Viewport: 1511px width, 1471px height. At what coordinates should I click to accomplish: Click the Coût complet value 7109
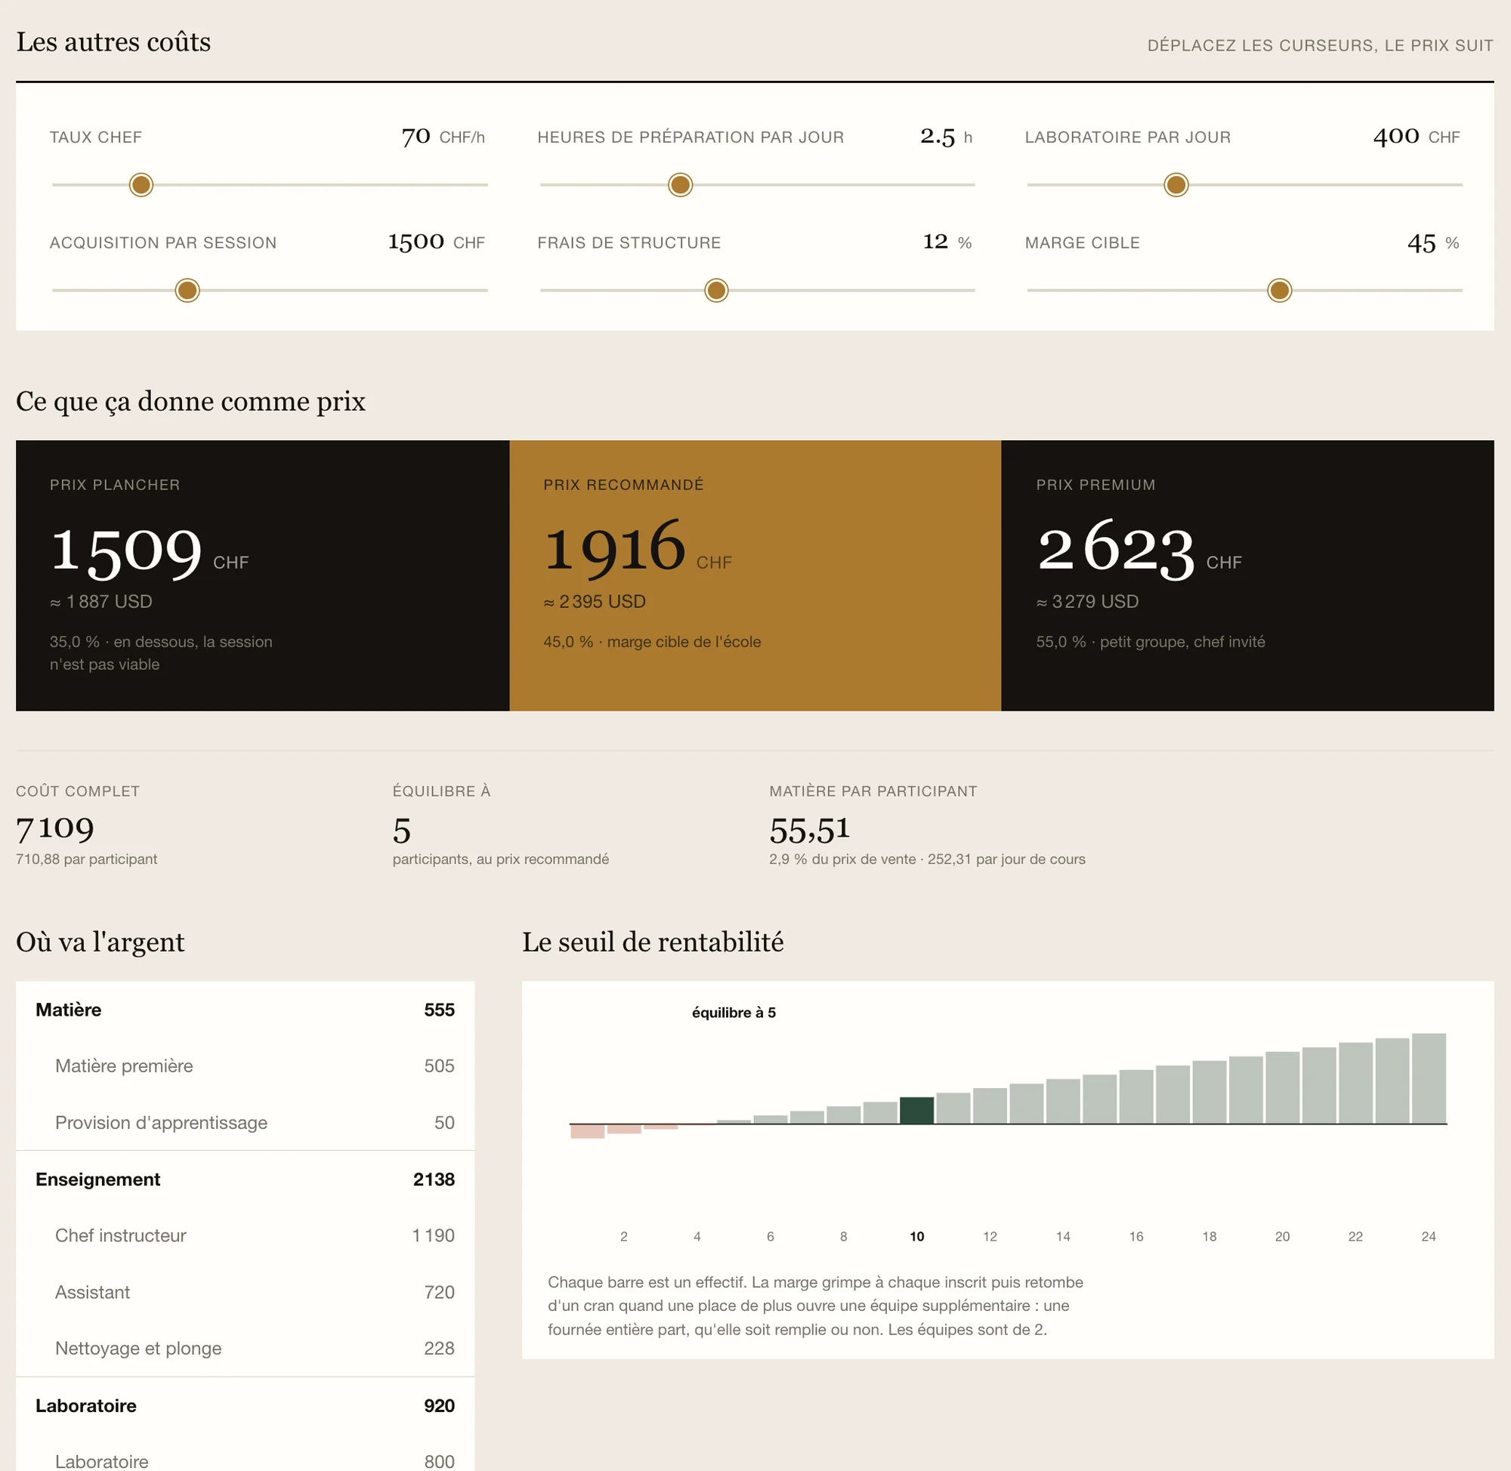pos(55,829)
